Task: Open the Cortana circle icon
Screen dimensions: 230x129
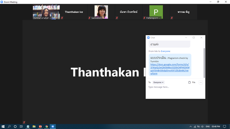Action: tap(15, 126)
